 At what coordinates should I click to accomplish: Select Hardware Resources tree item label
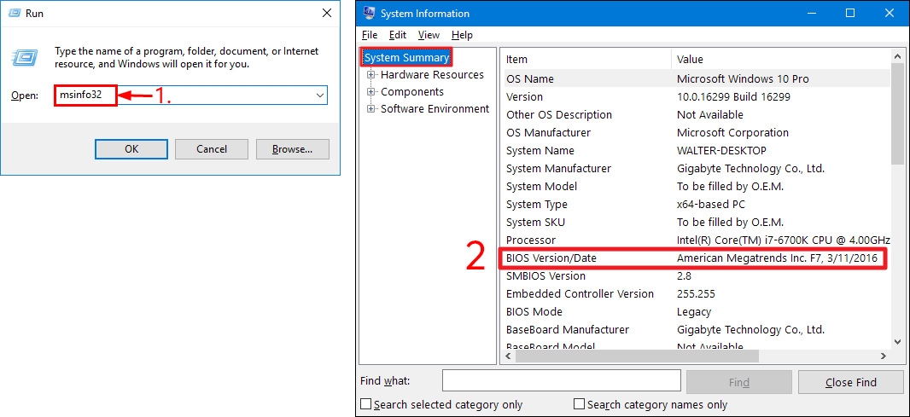point(432,75)
